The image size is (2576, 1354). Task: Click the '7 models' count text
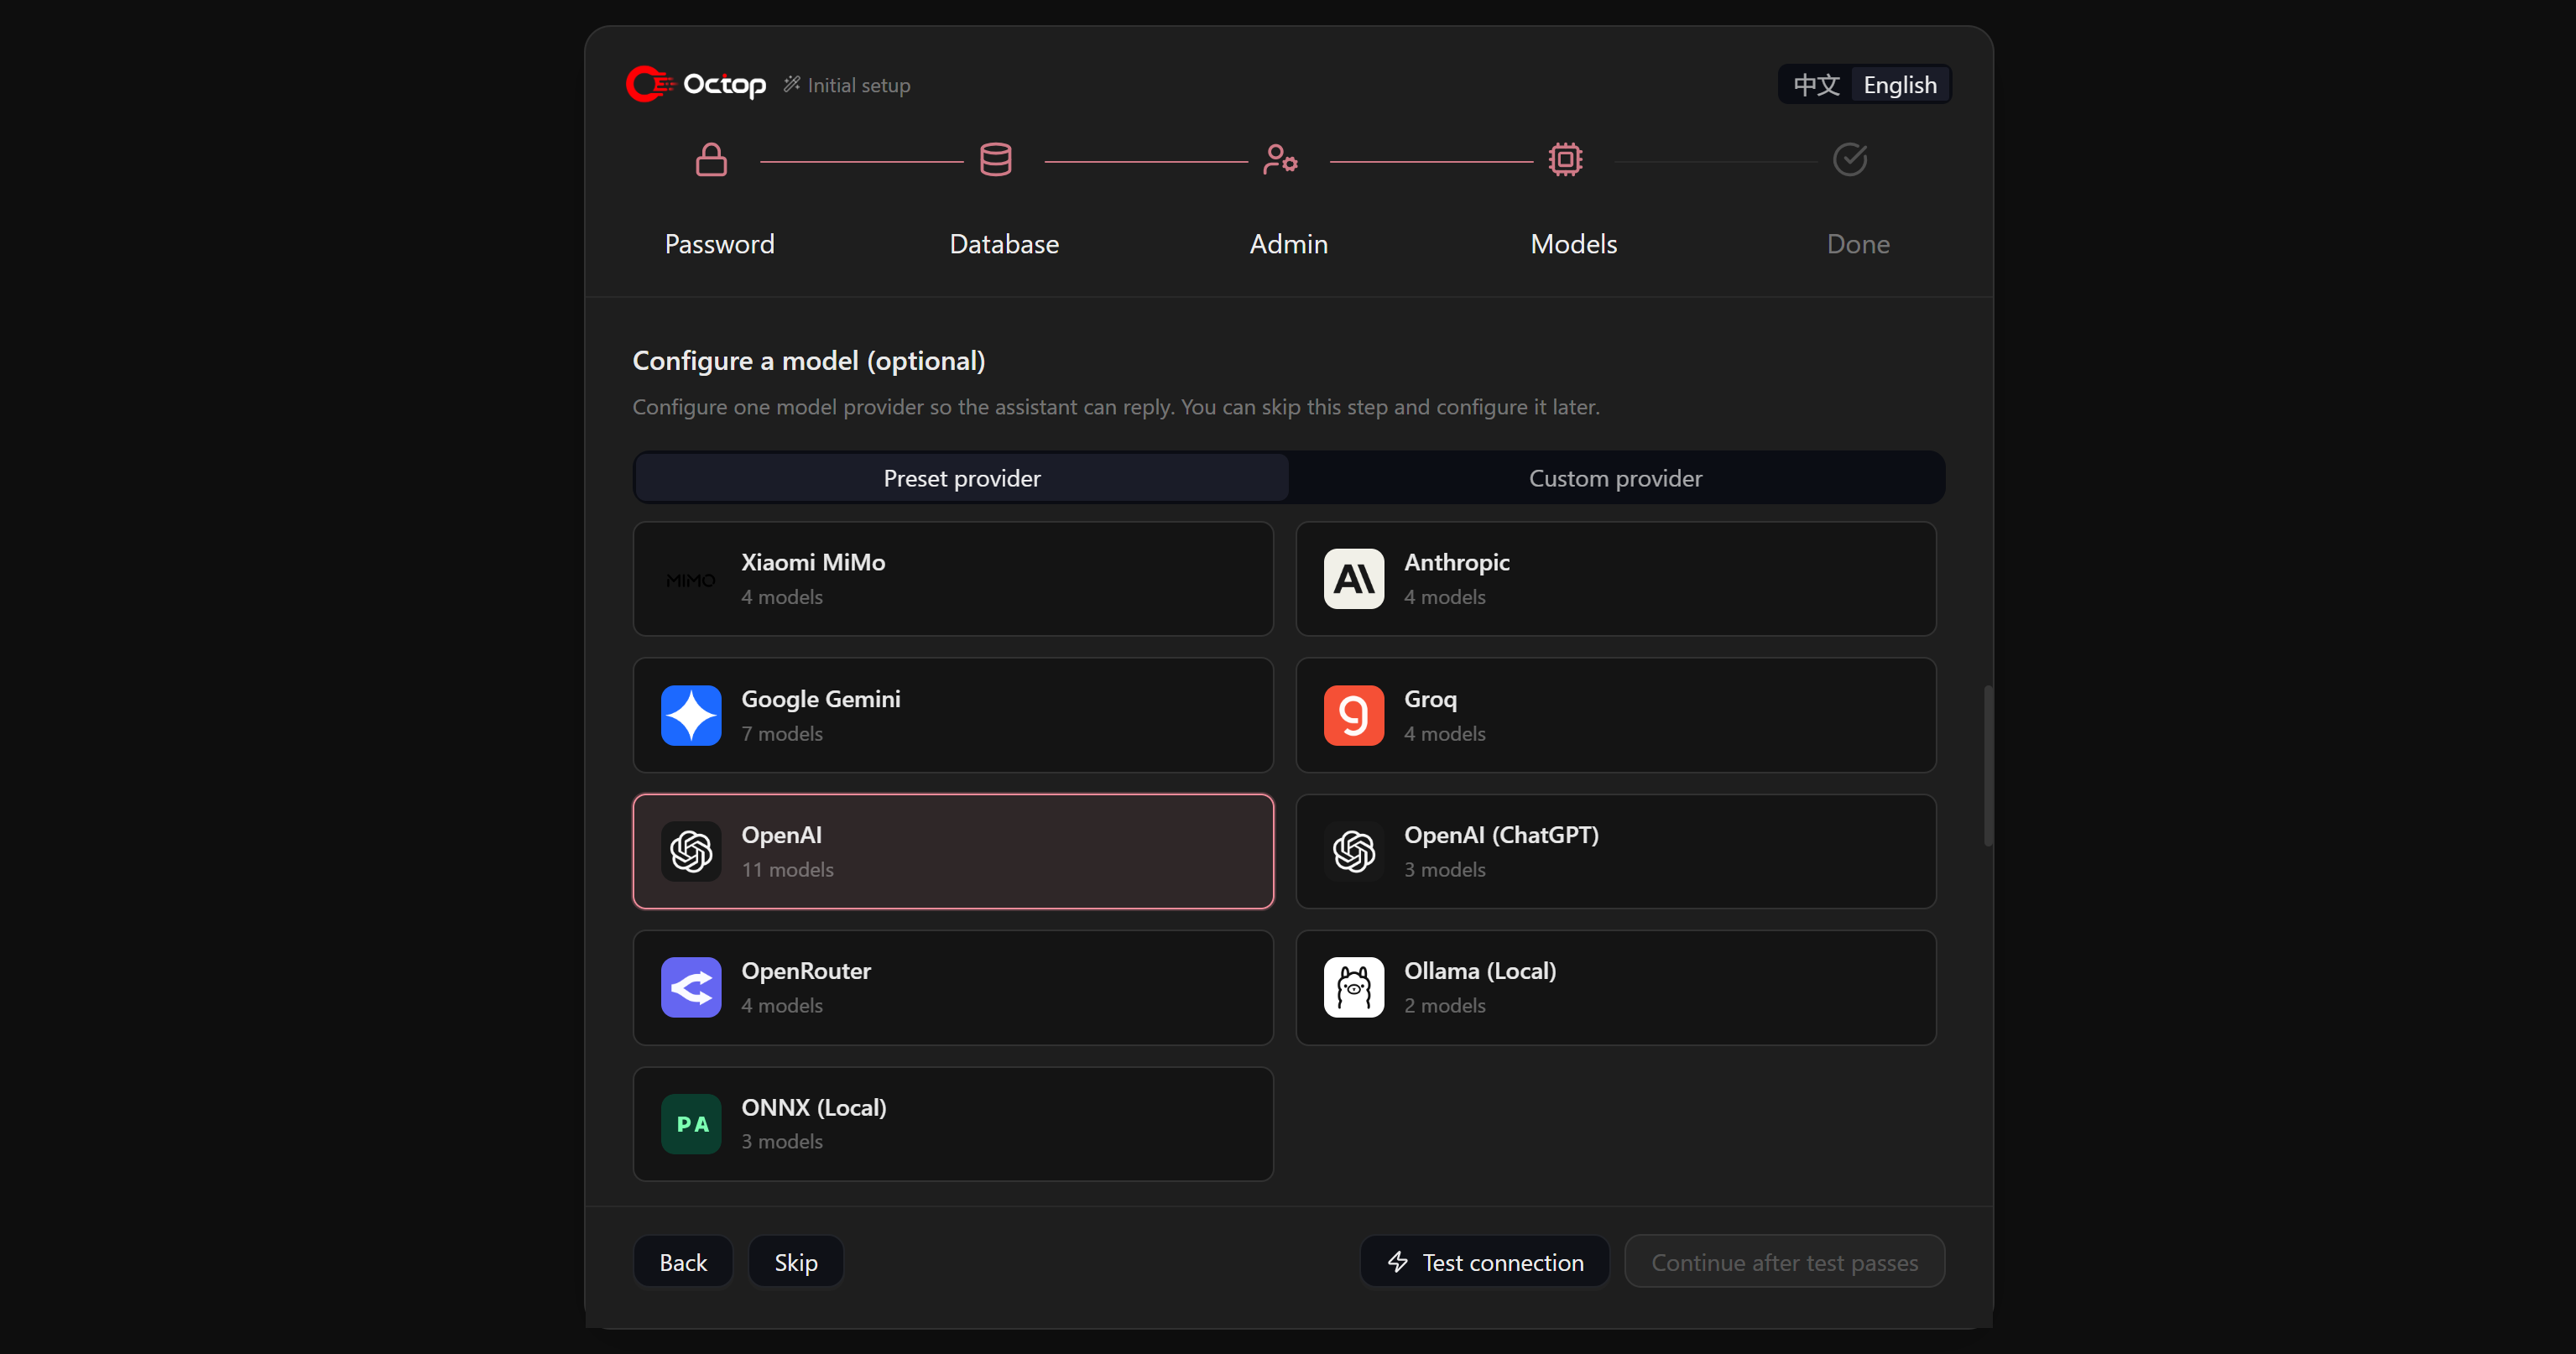pos(782,734)
